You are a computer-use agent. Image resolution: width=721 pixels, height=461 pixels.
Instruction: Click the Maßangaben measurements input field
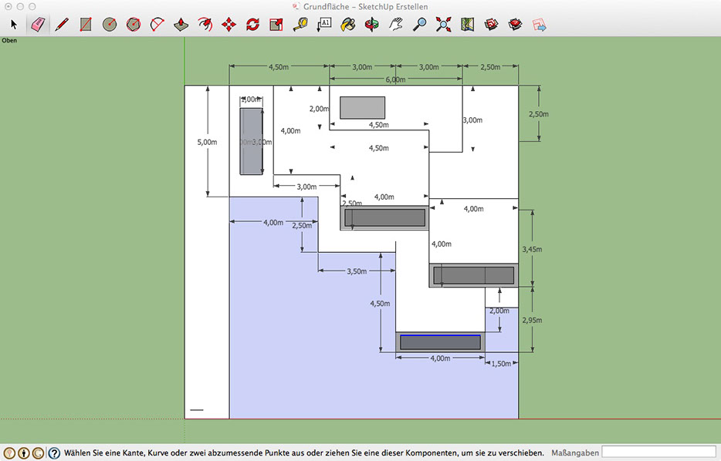[658, 453]
